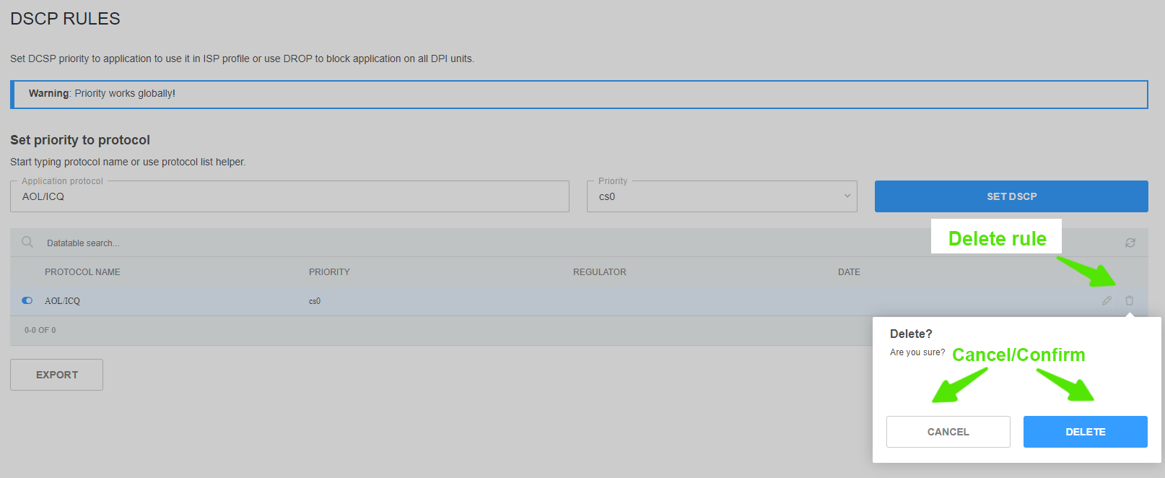
Task: Click the pencil edit icon in AOL/ICQ row
Action: click(1107, 300)
